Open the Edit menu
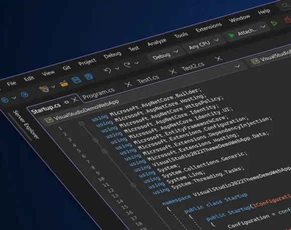Screen dimensions: 291x230 click(x=29, y=78)
